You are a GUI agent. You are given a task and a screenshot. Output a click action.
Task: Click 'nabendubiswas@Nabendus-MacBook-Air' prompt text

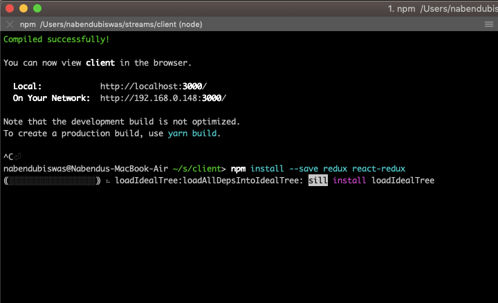(86, 169)
